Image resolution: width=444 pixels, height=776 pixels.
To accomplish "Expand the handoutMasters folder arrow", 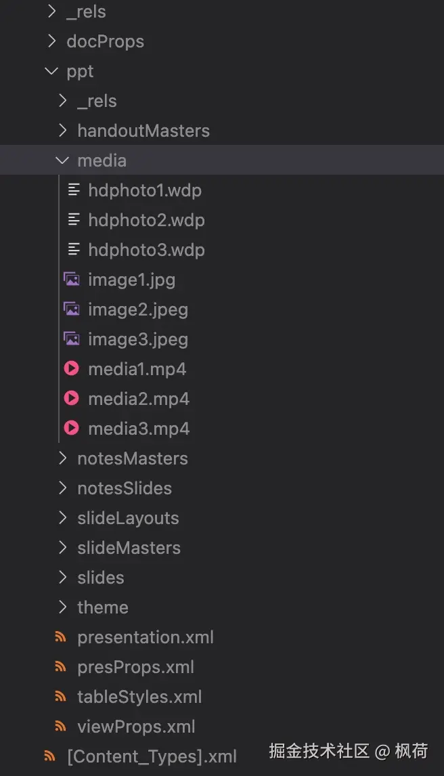I will (x=62, y=131).
